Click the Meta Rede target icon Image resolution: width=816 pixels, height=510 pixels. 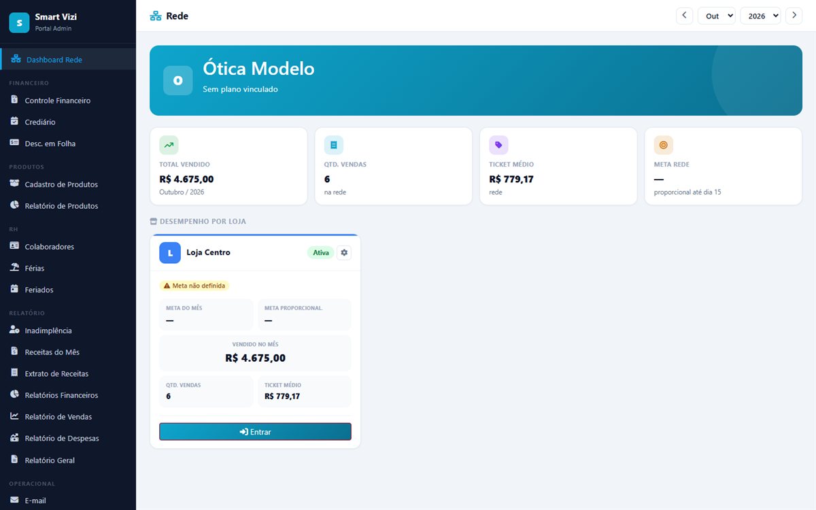(664, 145)
